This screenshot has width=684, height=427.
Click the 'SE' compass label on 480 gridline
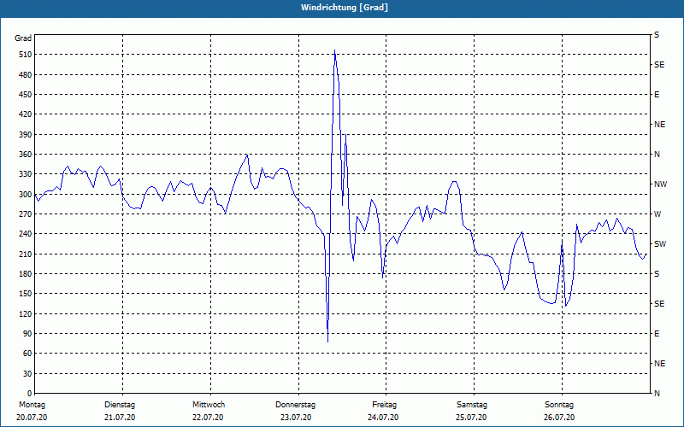click(x=659, y=65)
